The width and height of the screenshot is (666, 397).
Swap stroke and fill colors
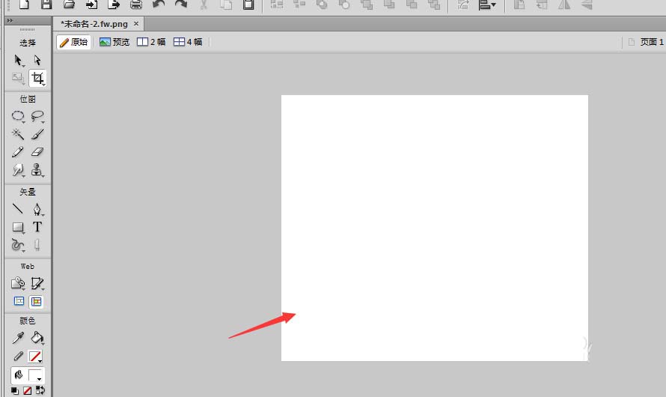(x=40, y=390)
